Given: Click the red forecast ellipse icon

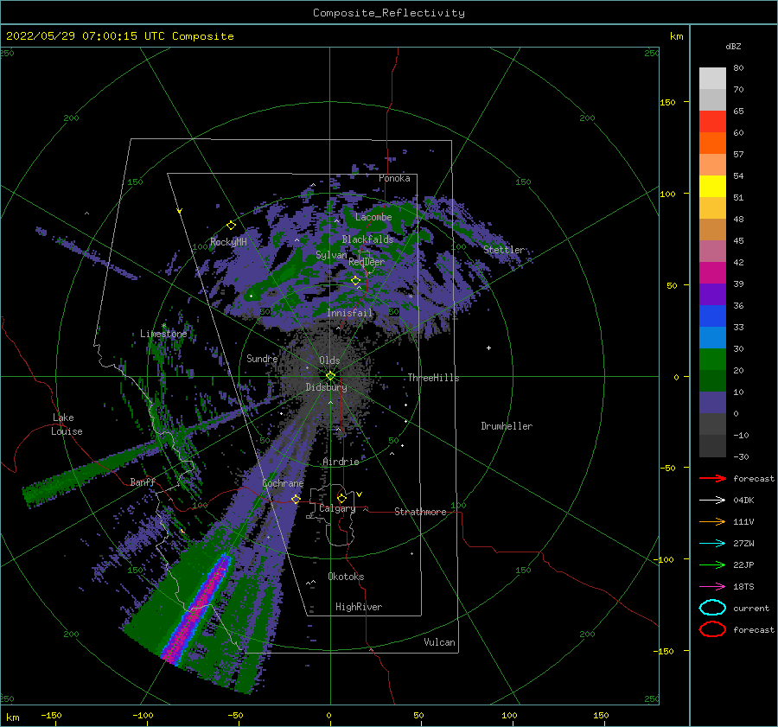Looking at the screenshot, I should point(712,629).
